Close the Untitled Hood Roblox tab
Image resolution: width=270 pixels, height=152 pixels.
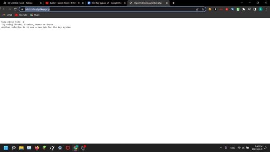41,3
